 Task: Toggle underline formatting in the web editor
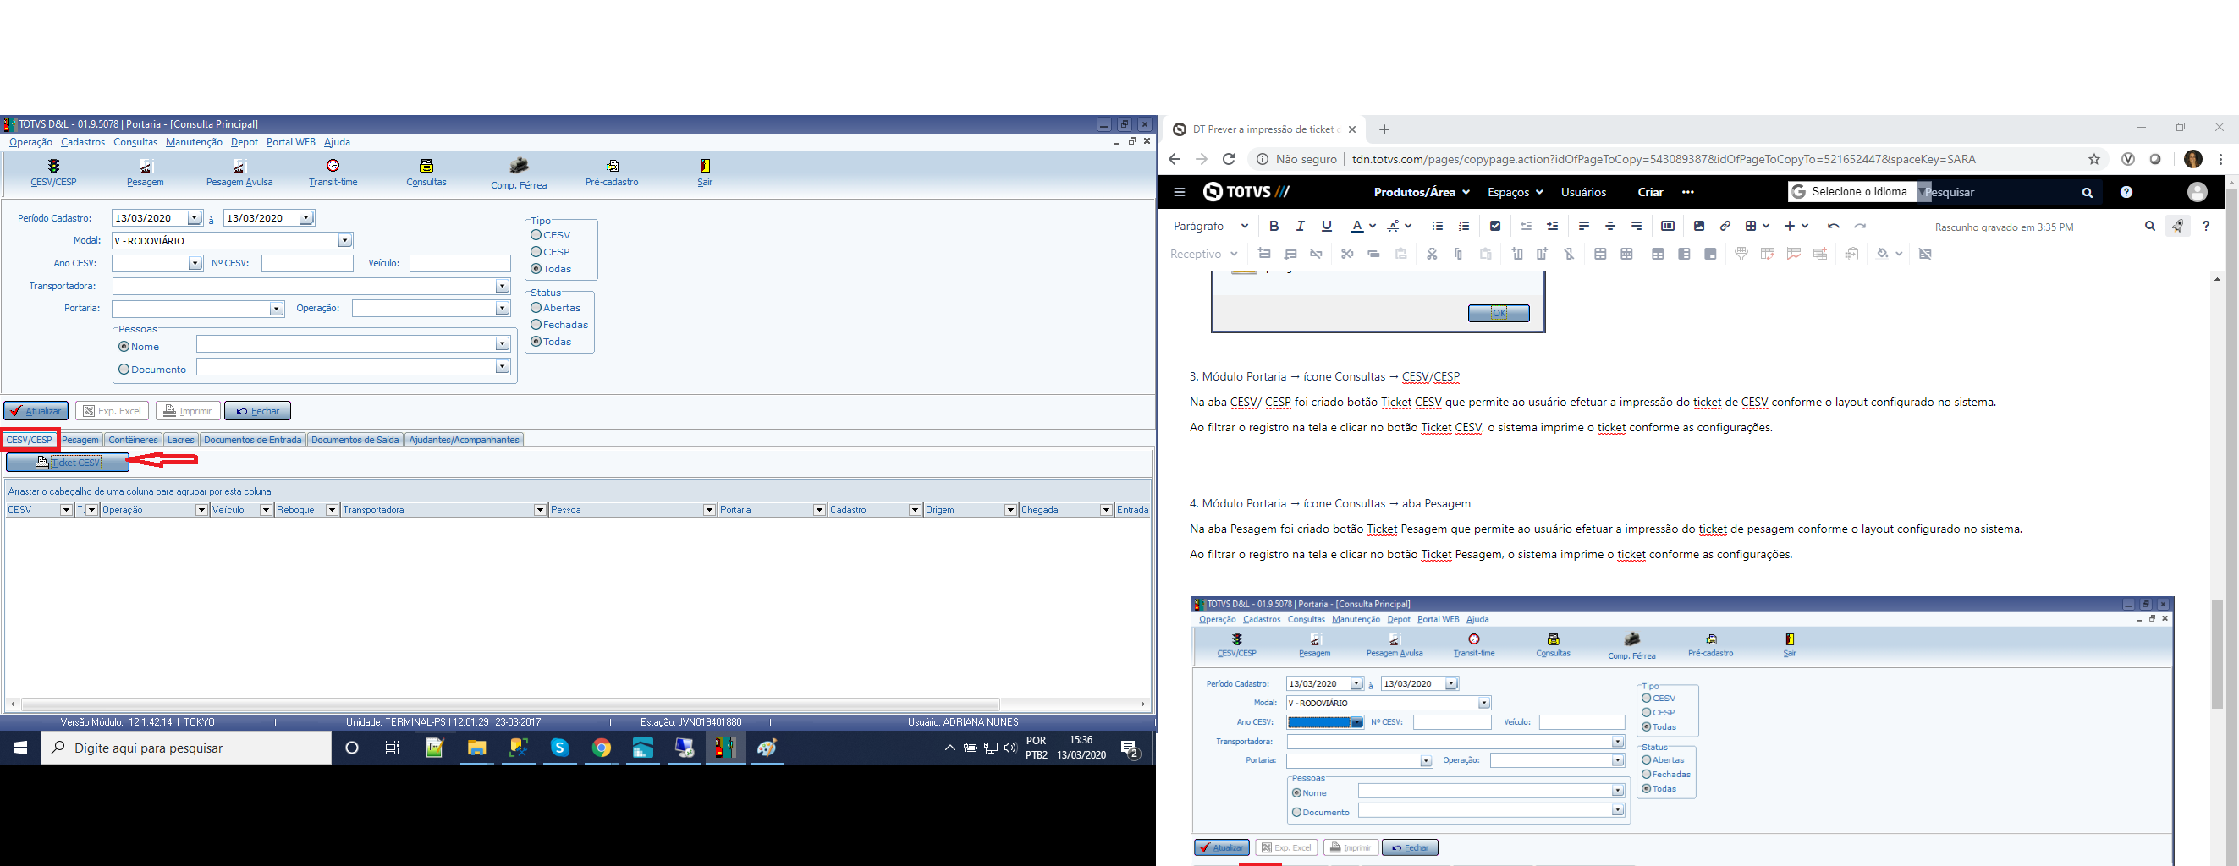click(1326, 227)
